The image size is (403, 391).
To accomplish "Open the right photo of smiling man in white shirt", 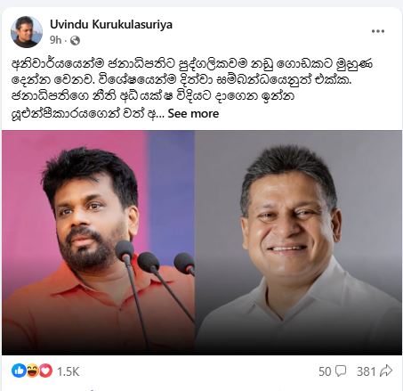I will point(299,242).
